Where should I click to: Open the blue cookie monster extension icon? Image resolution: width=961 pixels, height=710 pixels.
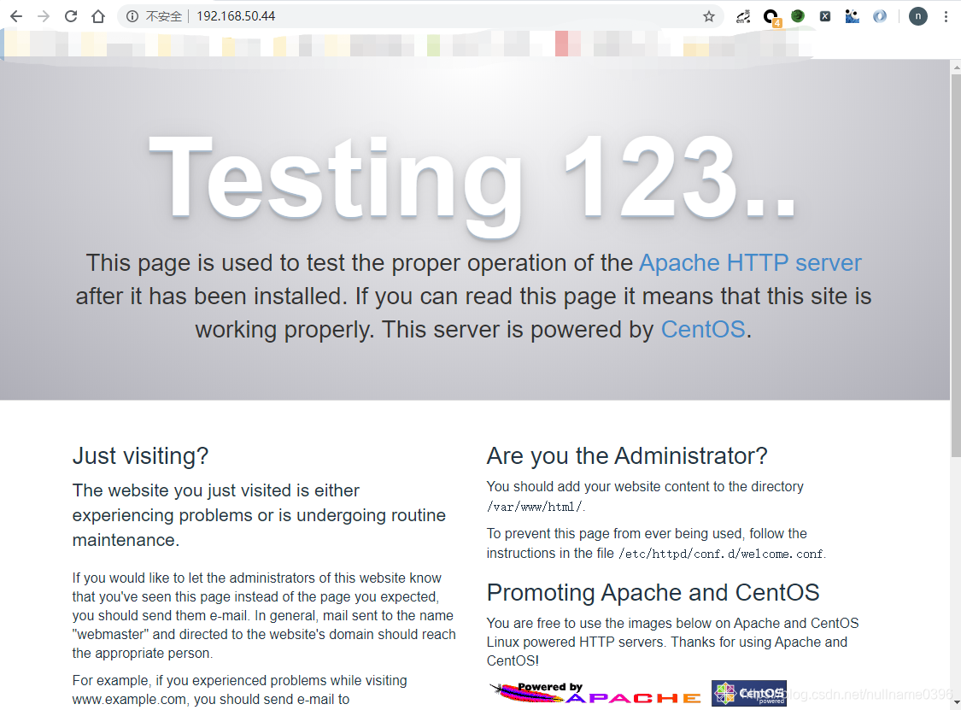click(x=852, y=16)
